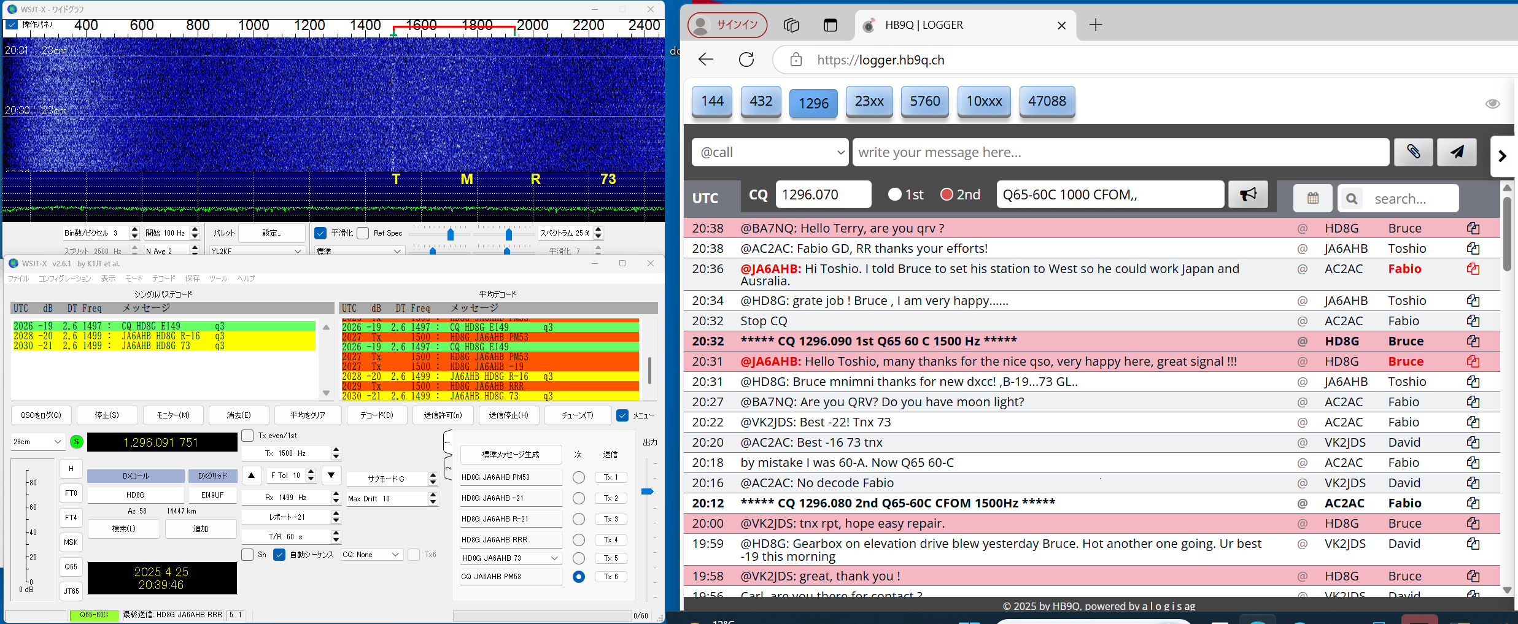Screen dimensions: 1518x624
Task: Click the browser back arrow
Action: pos(706,60)
